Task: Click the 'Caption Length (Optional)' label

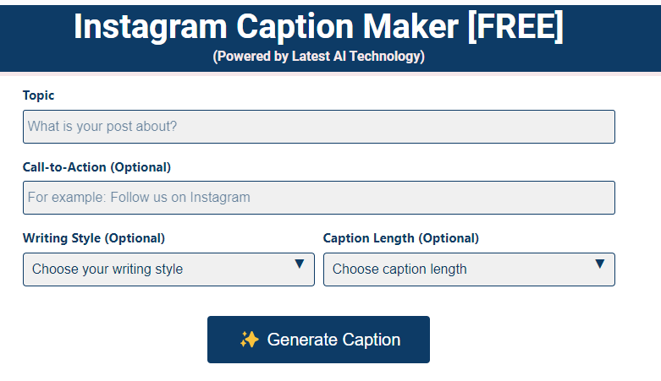Action: pos(401,238)
